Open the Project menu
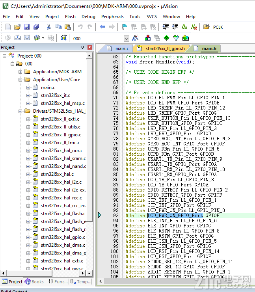 click(x=52, y=17)
